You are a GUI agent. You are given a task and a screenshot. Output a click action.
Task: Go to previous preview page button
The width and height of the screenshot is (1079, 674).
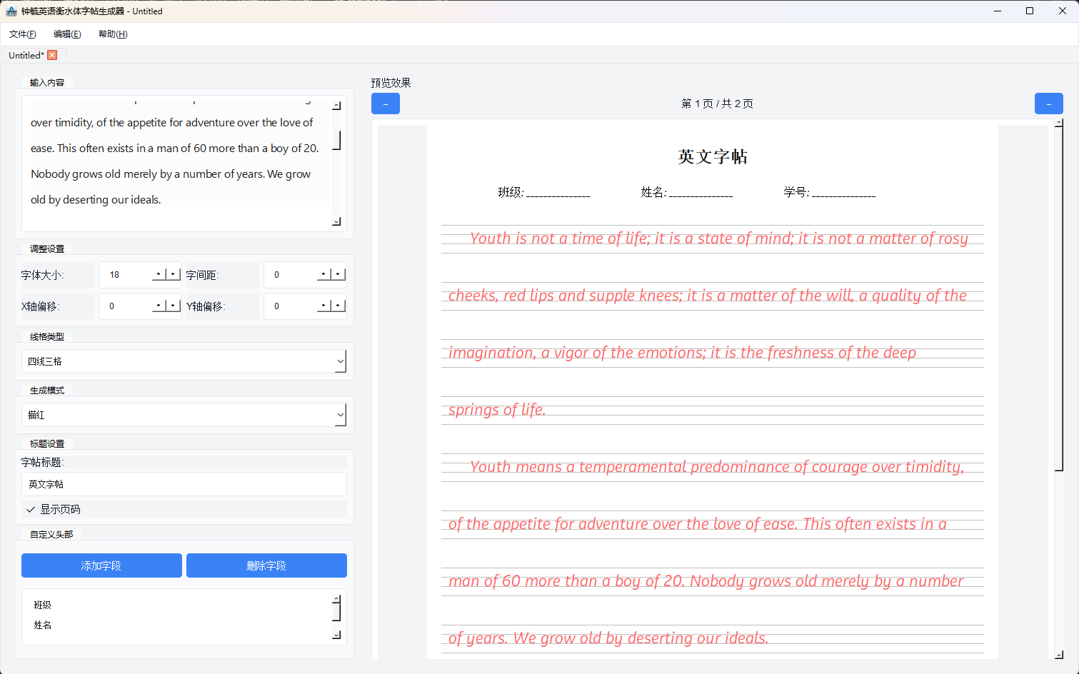click(386, 104)
